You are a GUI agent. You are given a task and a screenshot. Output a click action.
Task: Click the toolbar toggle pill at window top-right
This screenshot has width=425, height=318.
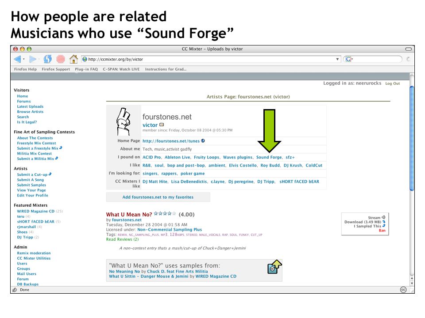coord(409,49)
